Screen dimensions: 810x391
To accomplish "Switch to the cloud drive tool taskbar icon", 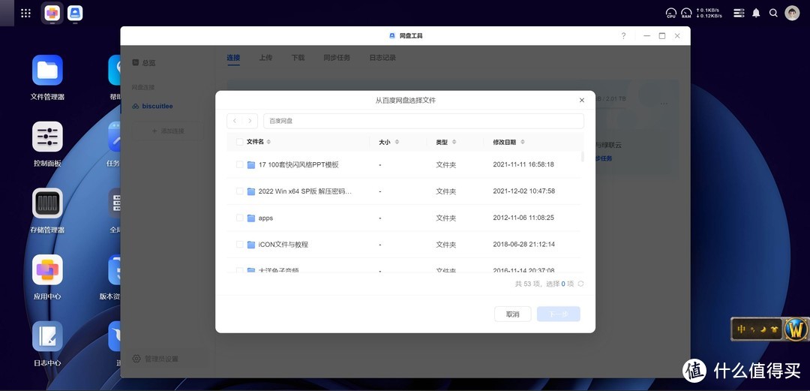I will pyautogui.click(x=76, y=13).
